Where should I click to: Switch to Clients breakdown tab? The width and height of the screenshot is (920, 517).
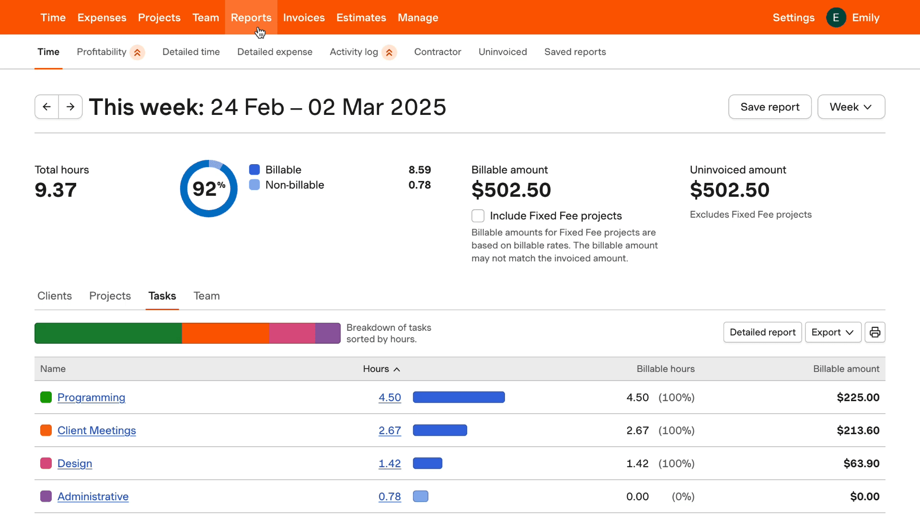click(x=55, y=296)
